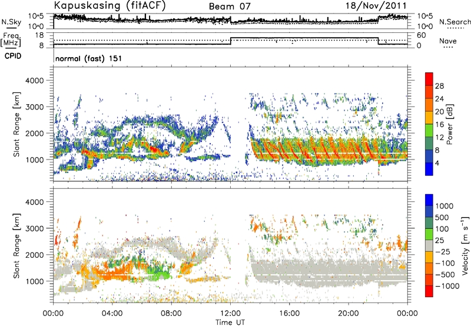Screen dimensions: 471x326
Task: Click the blue top of the Velocity colorbar
Action: [x=429, y=199]
